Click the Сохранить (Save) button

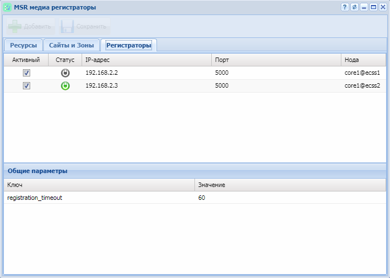84,26
